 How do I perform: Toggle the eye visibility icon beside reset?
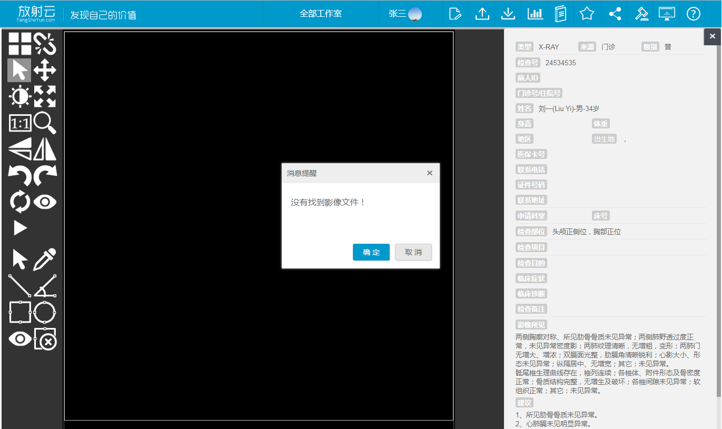[x=45, y=202]
